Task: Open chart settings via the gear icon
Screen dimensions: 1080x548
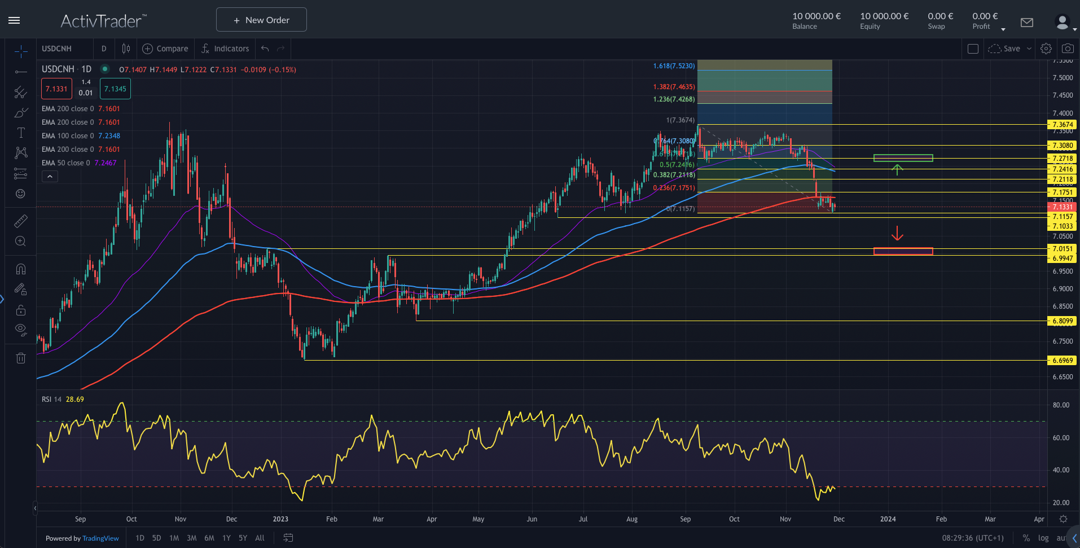Action: pyautogui.click(x=1046, y=49)
